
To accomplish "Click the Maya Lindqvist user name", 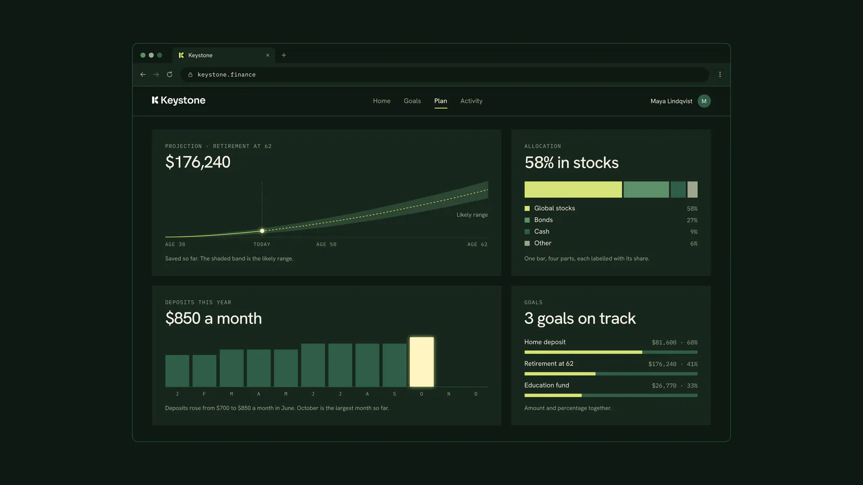I will click(x=671, y=101).
